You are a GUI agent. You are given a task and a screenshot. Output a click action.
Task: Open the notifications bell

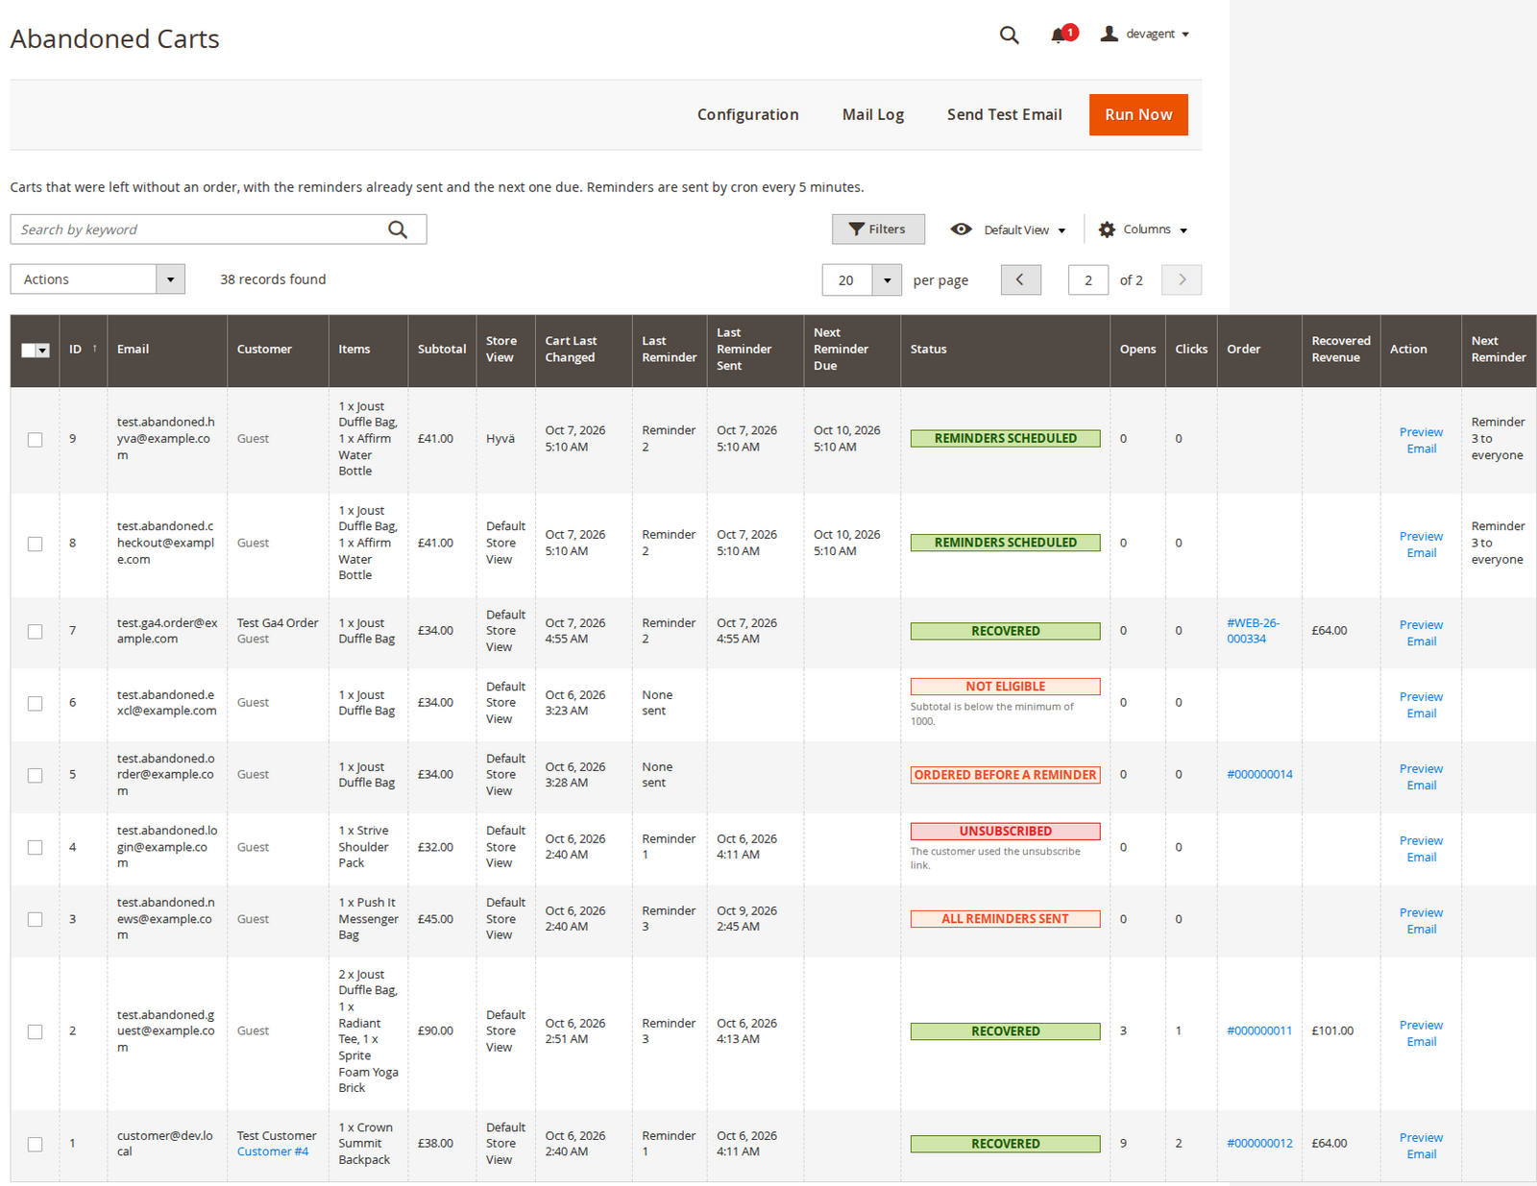1059,35
